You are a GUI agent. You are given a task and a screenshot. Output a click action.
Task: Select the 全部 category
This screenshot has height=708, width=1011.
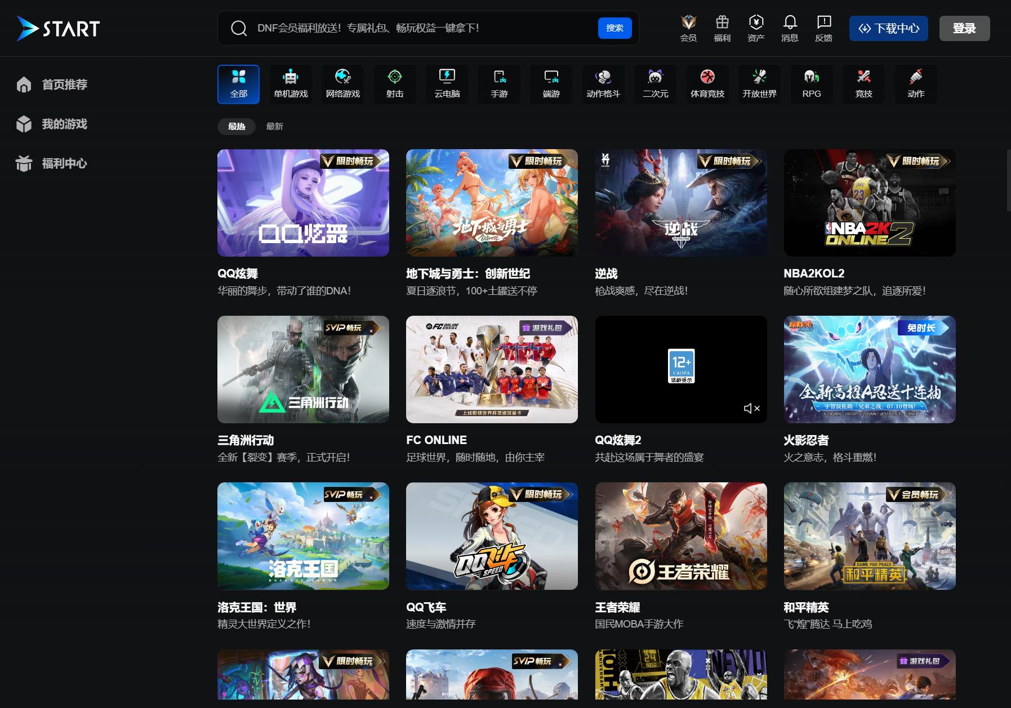point(239,84)
